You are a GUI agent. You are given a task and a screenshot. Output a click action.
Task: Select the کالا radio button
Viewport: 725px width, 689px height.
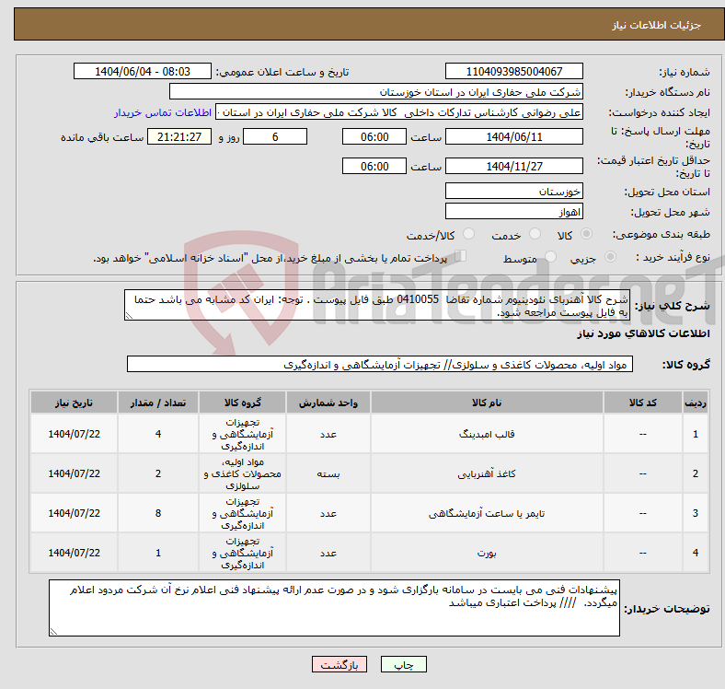[586, 234]
